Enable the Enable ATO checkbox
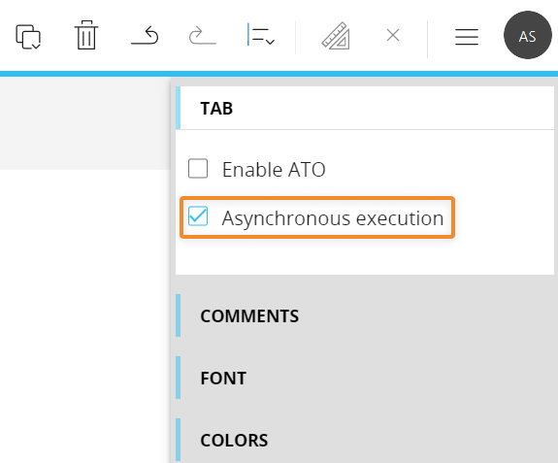The height and width of the screenshot is (463, 558). [198, 168]
